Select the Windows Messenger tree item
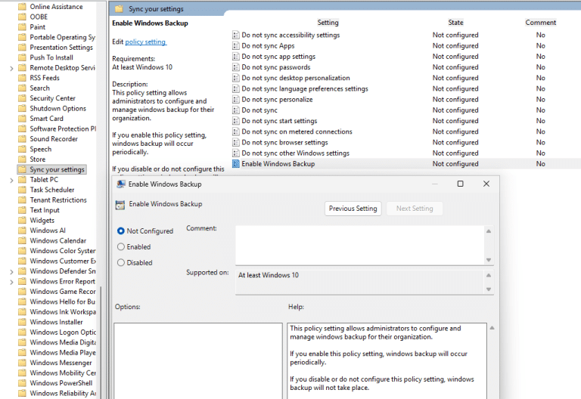581x399 pixels. click(x=61, y=363)
